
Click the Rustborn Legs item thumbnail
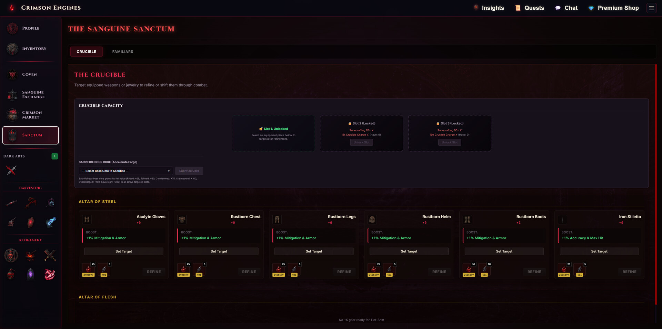click(x=277, y=219)
